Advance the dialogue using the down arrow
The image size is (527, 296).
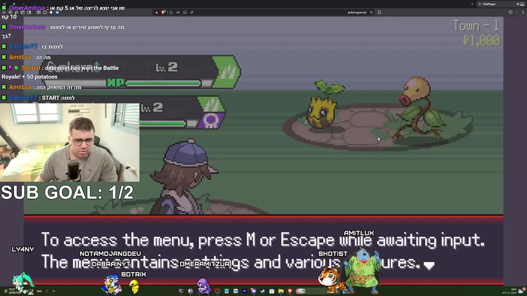pyautogui.click(x=429, y=266)
